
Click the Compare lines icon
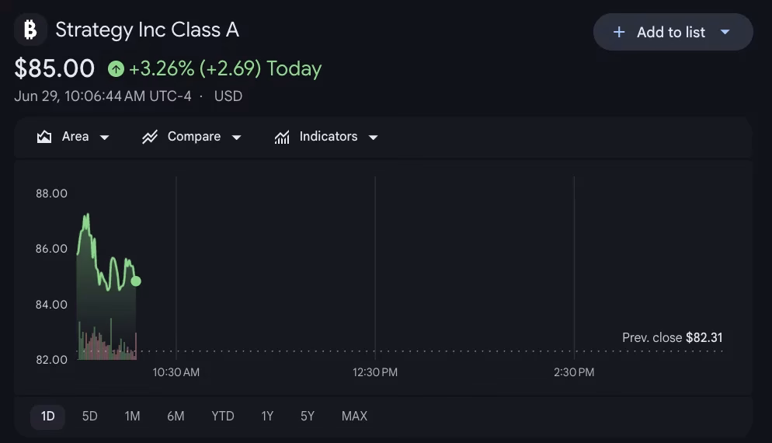[150, 137]
